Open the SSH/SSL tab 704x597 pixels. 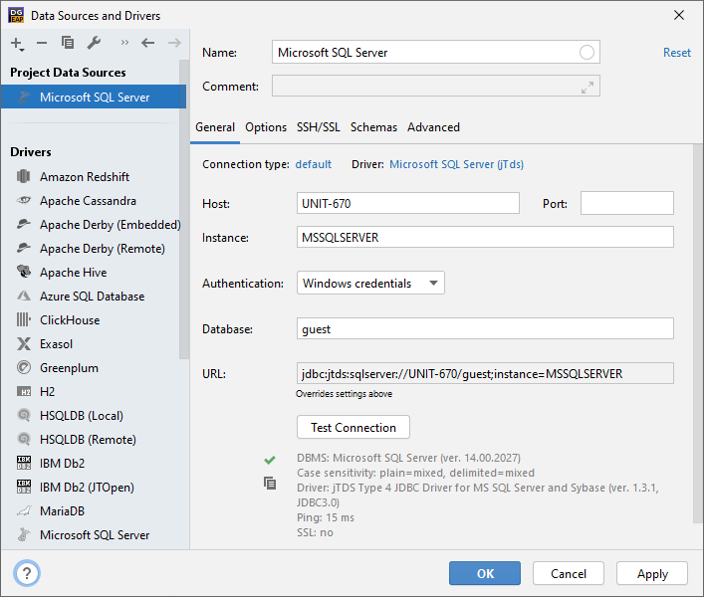pos(319,127)
